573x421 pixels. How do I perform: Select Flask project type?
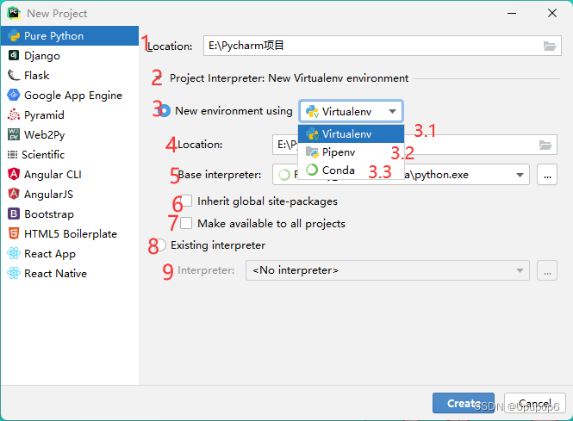click(70, 75)
